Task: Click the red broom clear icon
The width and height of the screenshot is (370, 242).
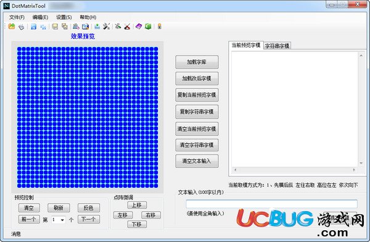Action: pos(127,27)
